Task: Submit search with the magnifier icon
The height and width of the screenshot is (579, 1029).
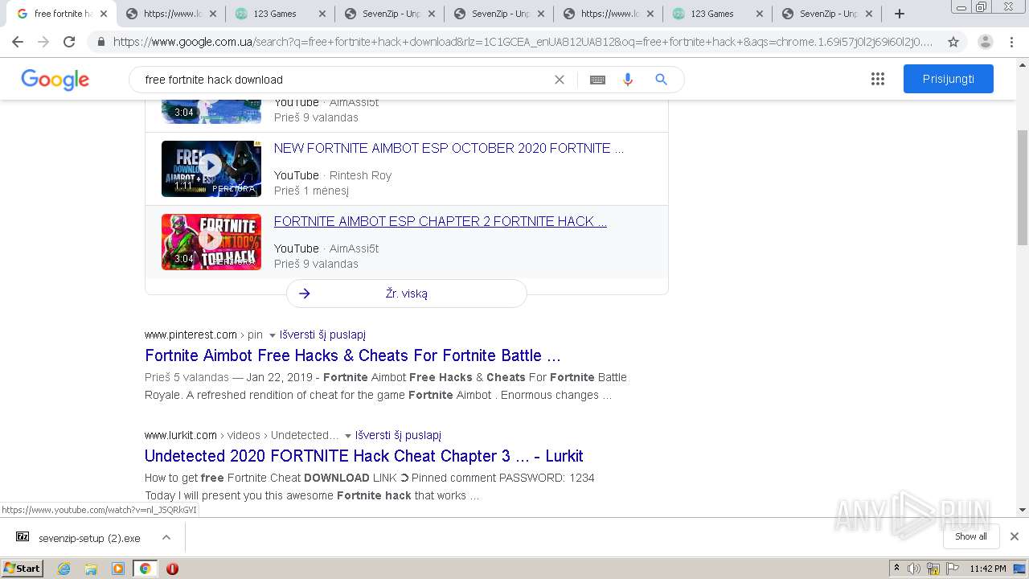Action: click(x=661, y=80)
